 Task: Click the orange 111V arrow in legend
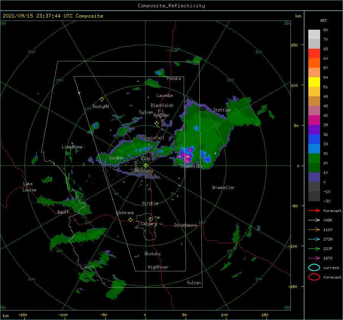tap(314, 229)
